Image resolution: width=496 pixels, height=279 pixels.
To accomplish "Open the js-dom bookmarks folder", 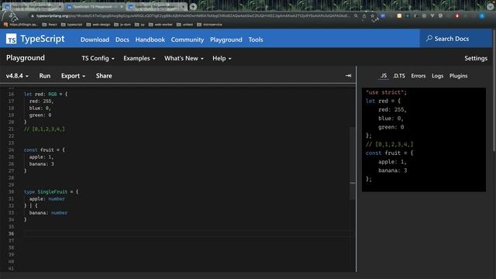I will coord(122,24).
